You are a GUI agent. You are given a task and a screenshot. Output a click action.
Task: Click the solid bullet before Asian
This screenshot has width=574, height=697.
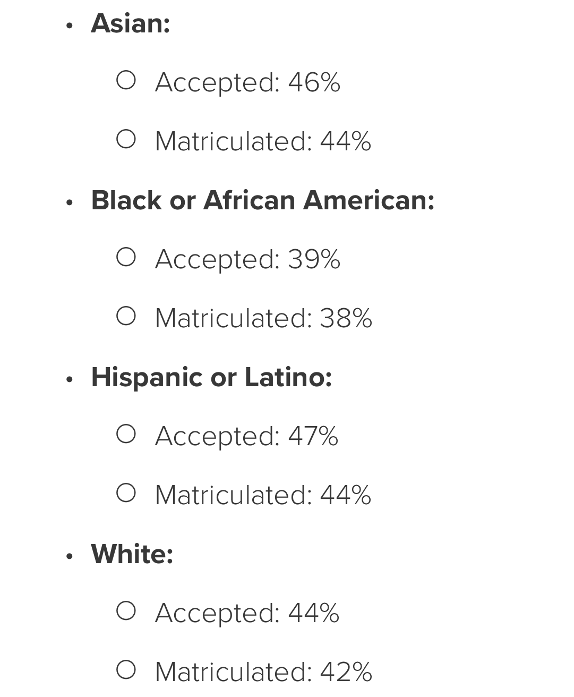coord(69,25)
